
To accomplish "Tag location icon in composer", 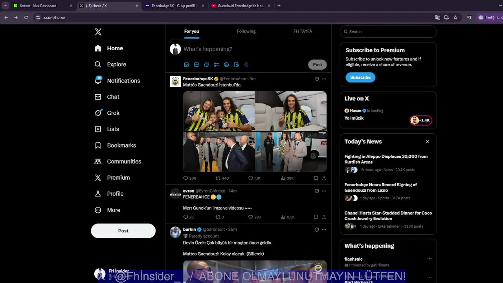I will [246, 64].
